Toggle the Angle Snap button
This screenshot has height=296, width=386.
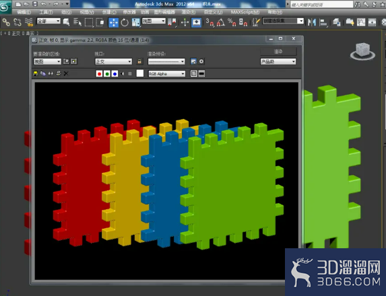[x=220, y=22]
